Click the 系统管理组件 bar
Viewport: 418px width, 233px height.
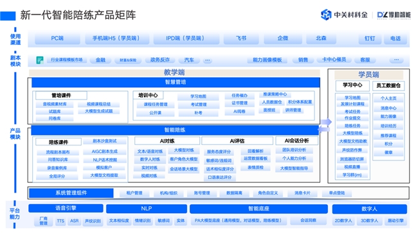tap(71, 193)
